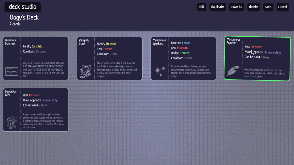Select the Mysterious Sparkles card title
Image resolution: width=294 pixels, height=165 pixels.
coord(159,42)
